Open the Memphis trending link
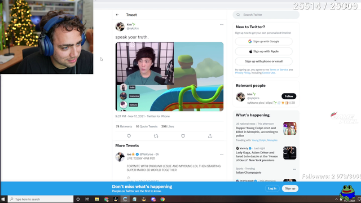 [x=272, y=140]
